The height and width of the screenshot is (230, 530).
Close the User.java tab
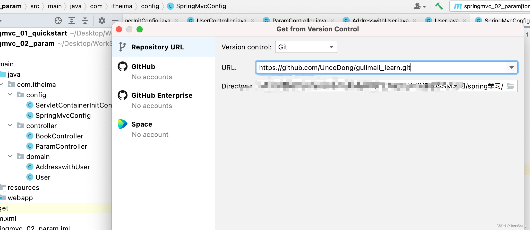tap(465, 21)
